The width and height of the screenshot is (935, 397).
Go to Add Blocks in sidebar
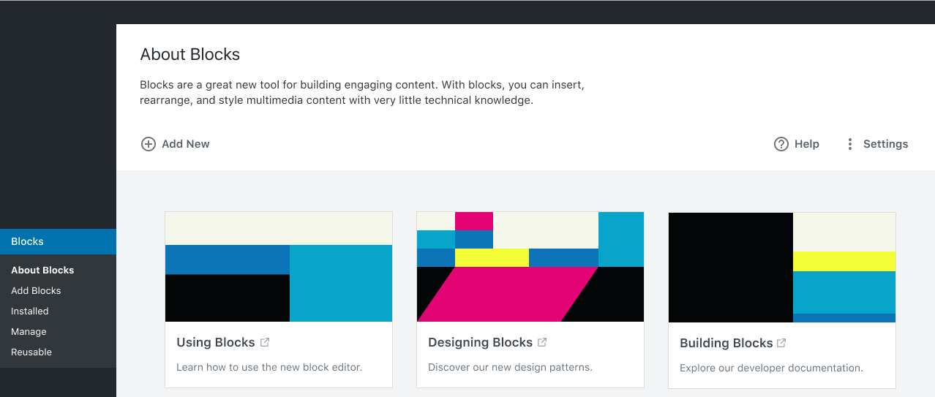coord(36,290)
